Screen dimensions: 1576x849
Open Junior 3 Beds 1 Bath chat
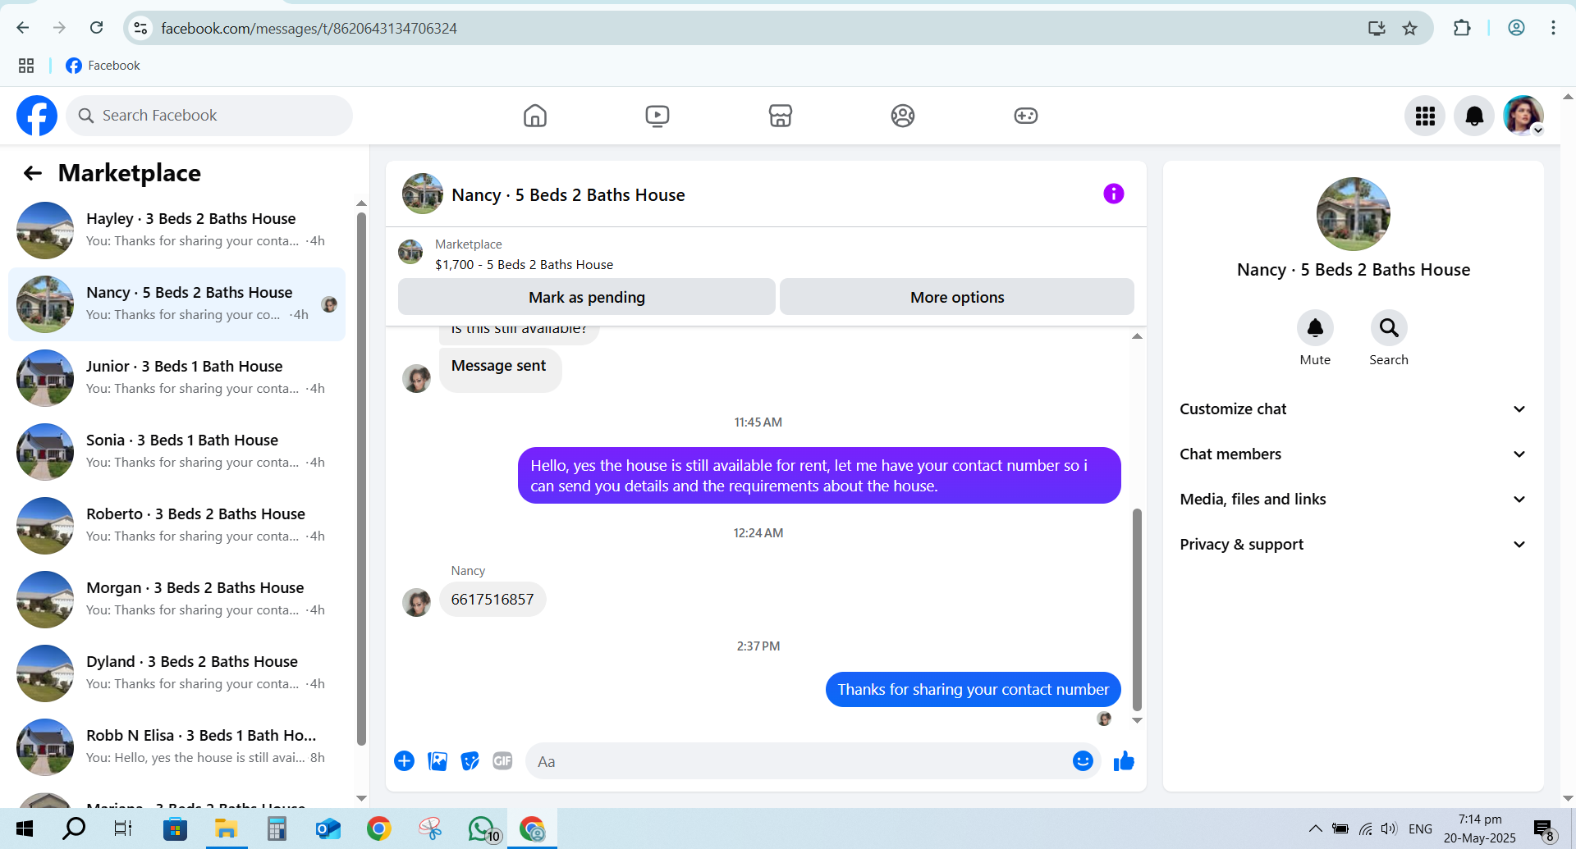(176, 378)
